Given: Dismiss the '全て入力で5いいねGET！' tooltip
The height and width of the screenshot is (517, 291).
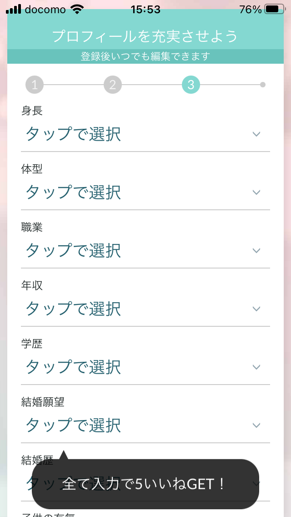Looking at the screenshot, I should 145,484.
